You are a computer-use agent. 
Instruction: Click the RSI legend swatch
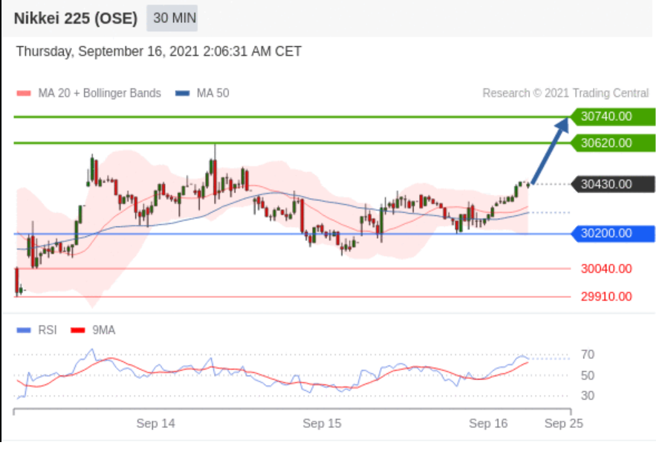click(x=24, y=330)
